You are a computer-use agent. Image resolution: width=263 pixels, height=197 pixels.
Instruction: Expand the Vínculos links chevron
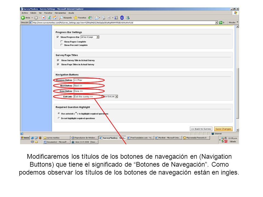[x=237, y=22]
